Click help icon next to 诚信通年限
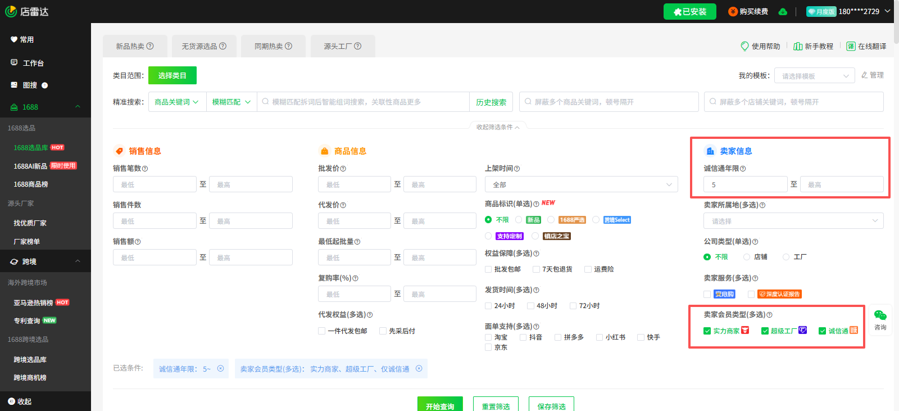This screenshot has width=899, height=411. point(743,169)
